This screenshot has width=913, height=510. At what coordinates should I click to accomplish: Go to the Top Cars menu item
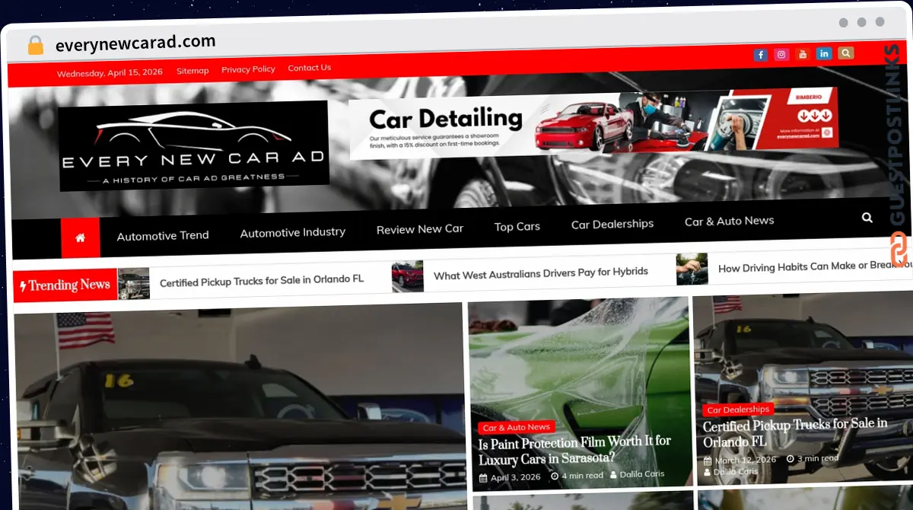tap(517, 226)
